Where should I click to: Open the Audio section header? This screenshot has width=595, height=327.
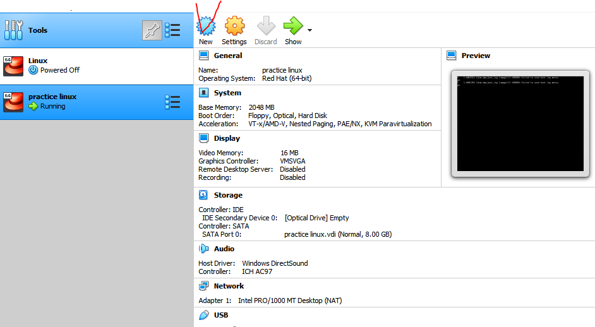tap(224, 249)
